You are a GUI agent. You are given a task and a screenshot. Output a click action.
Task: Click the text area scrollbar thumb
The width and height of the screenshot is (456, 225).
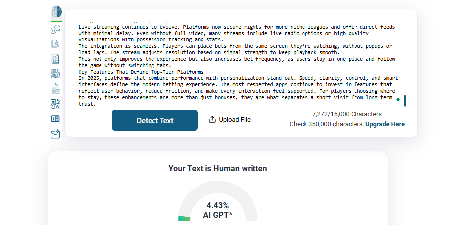tap(405, 101)
